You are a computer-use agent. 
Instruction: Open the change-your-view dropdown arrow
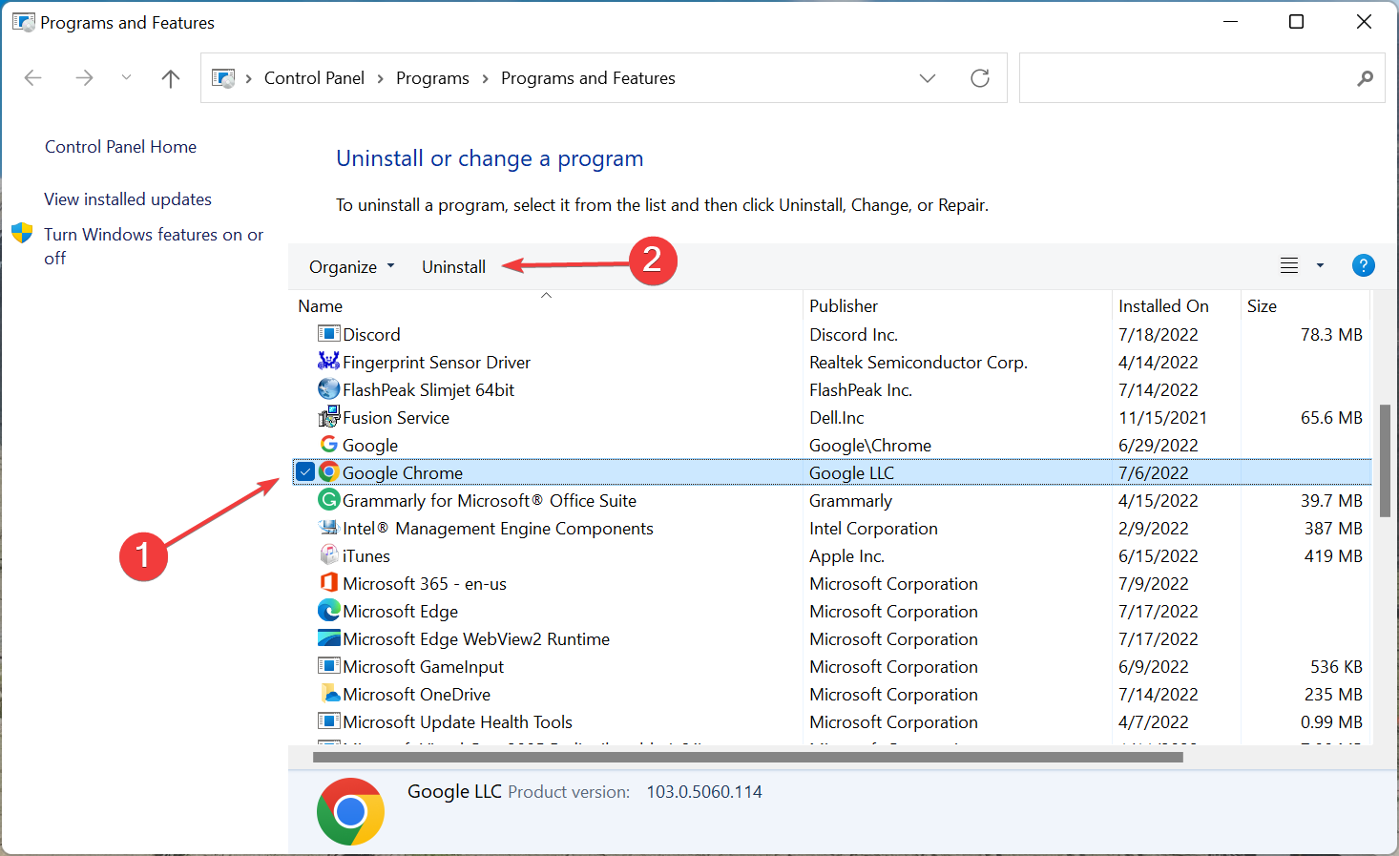1320,265
